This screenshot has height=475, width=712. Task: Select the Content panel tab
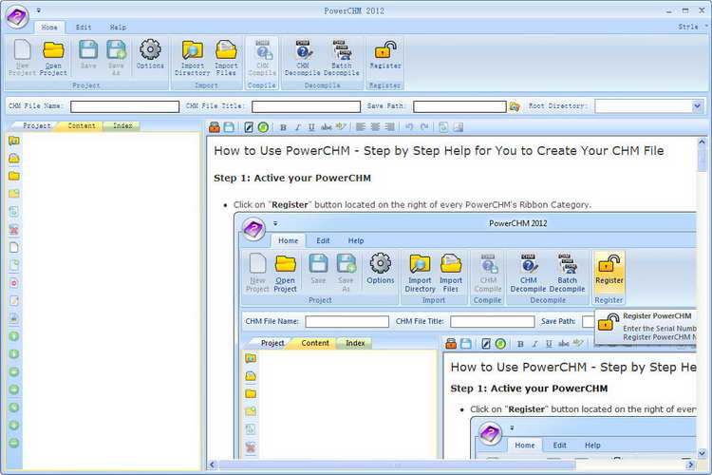tap(82, 126)
